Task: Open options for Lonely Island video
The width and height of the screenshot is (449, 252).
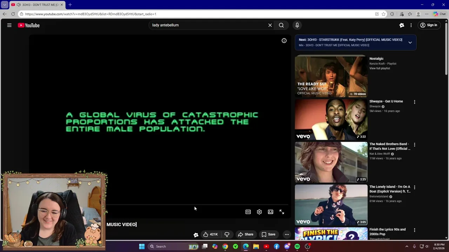Action: pyautogui.click(x=415, y=187)
